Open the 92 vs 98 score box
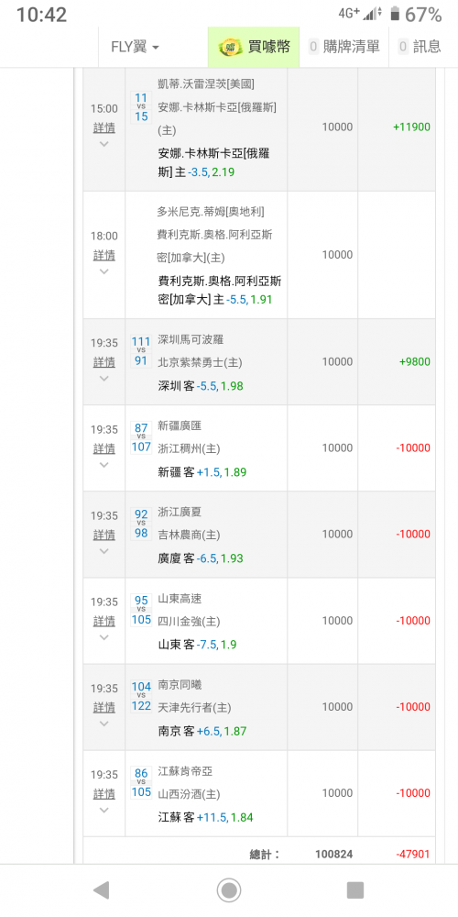This screenshot has height=917, width=458. pos(141,524)
